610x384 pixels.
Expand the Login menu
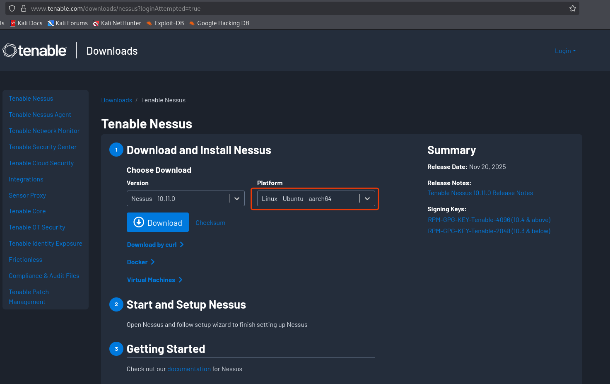tap(565, 51)
